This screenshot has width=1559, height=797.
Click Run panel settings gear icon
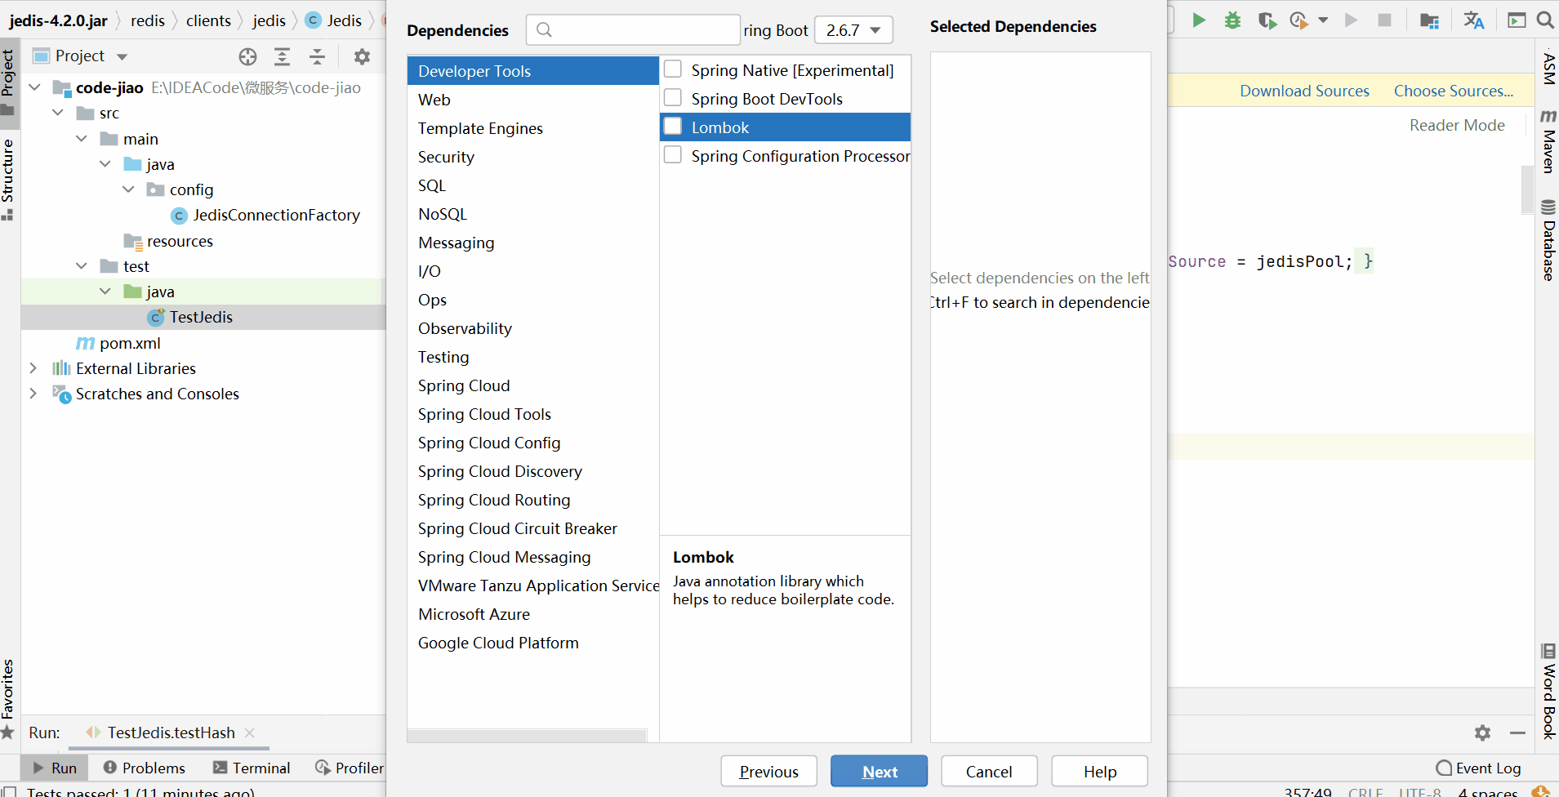click(x=1483, y=733)
